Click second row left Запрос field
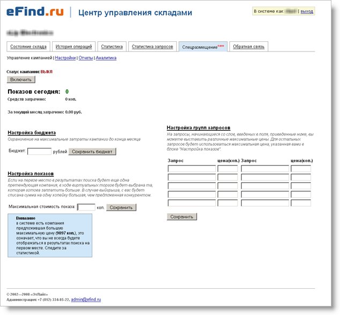This screenshot has height=315, width=340. point(191,177)
